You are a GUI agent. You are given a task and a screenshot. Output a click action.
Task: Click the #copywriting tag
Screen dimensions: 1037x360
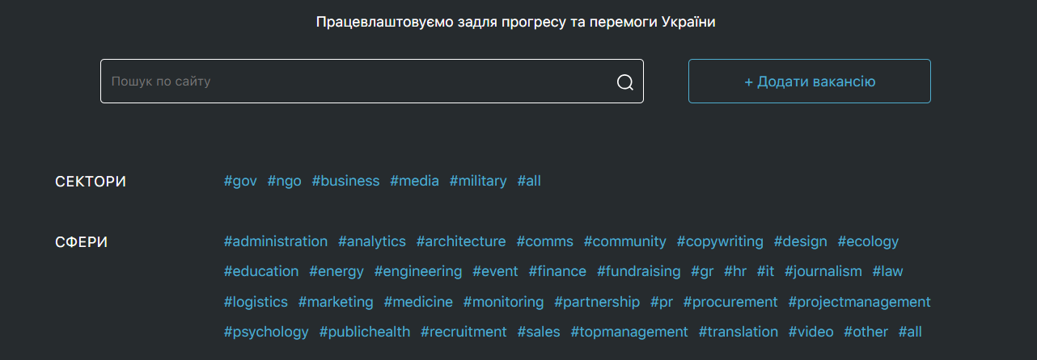pos(720,241)
